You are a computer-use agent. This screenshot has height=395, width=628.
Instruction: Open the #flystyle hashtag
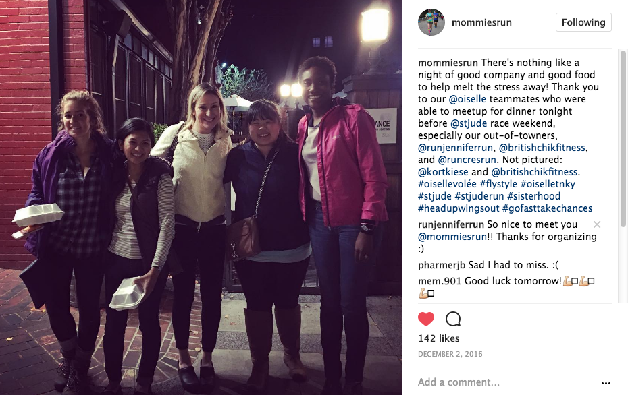click(x=498, y=184)
